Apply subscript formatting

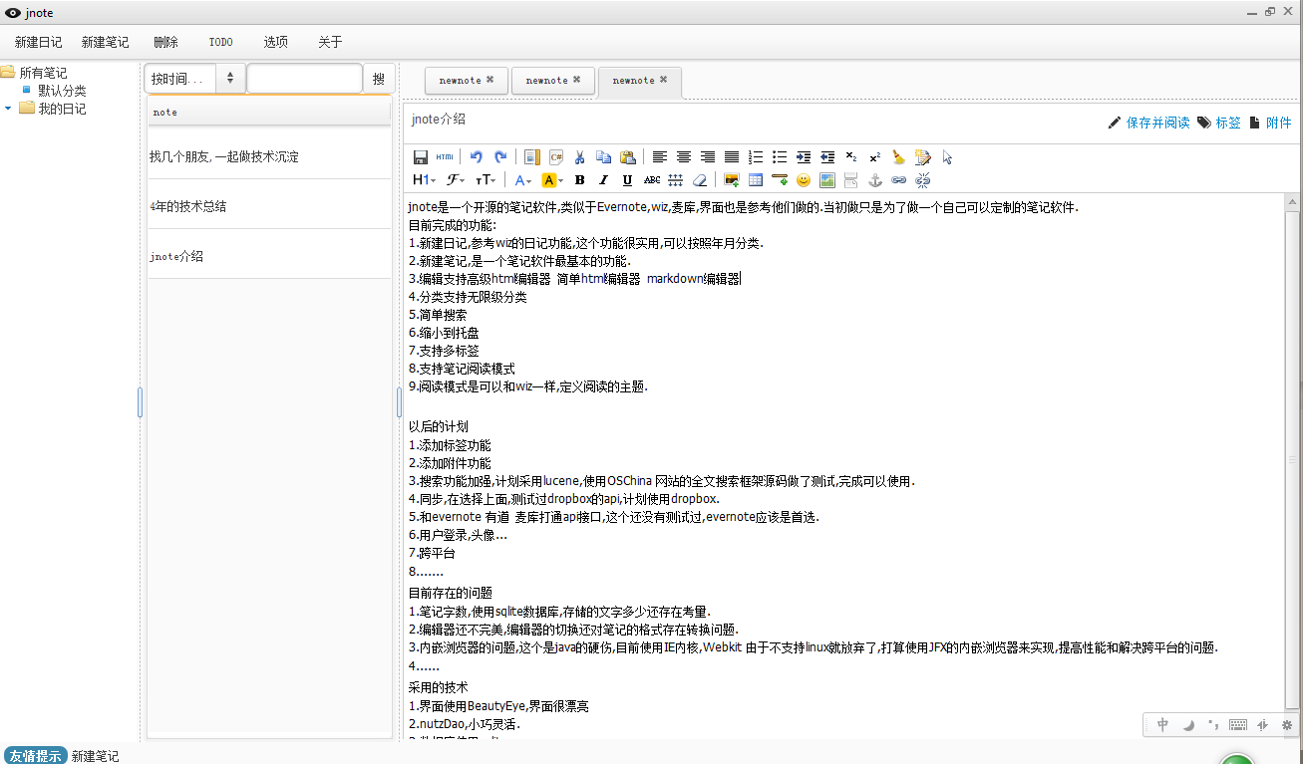(850, 157)
